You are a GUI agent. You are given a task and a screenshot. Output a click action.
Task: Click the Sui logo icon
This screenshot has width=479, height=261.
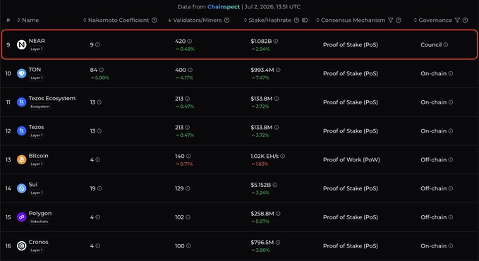(21, 188)
